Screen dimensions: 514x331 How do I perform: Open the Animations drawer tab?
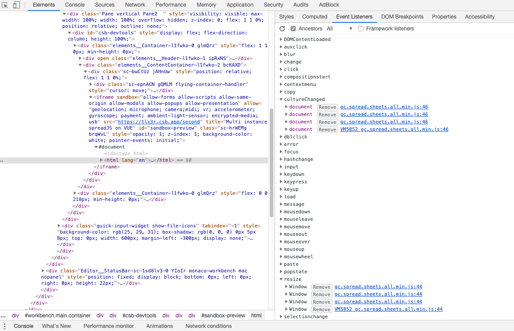pos(159,326)
